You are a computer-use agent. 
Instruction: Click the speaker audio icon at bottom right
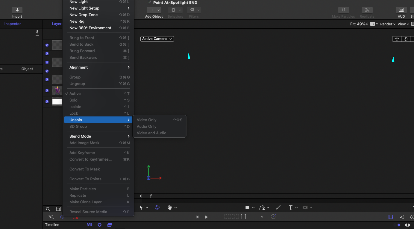(402, 217)
